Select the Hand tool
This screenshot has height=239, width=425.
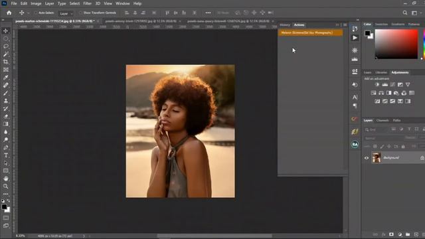point(5,179)
